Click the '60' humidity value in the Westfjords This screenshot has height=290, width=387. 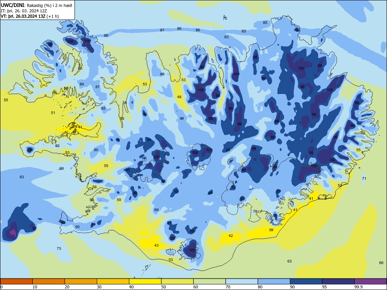80,68
